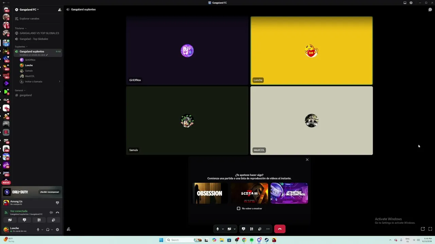Screen dimensions: 435x244
Task: Focus the Samulx video tile
Action: click(187, 121)
